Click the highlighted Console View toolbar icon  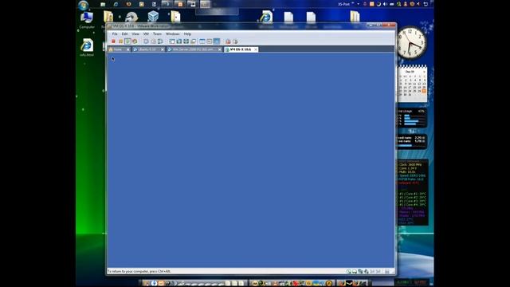tap(217, 41)
